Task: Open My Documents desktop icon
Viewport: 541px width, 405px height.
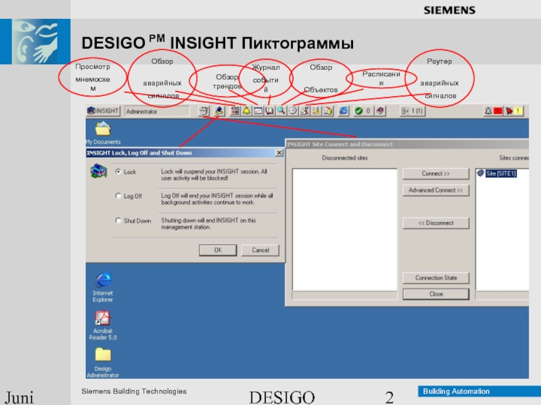Action: point(103,133)
